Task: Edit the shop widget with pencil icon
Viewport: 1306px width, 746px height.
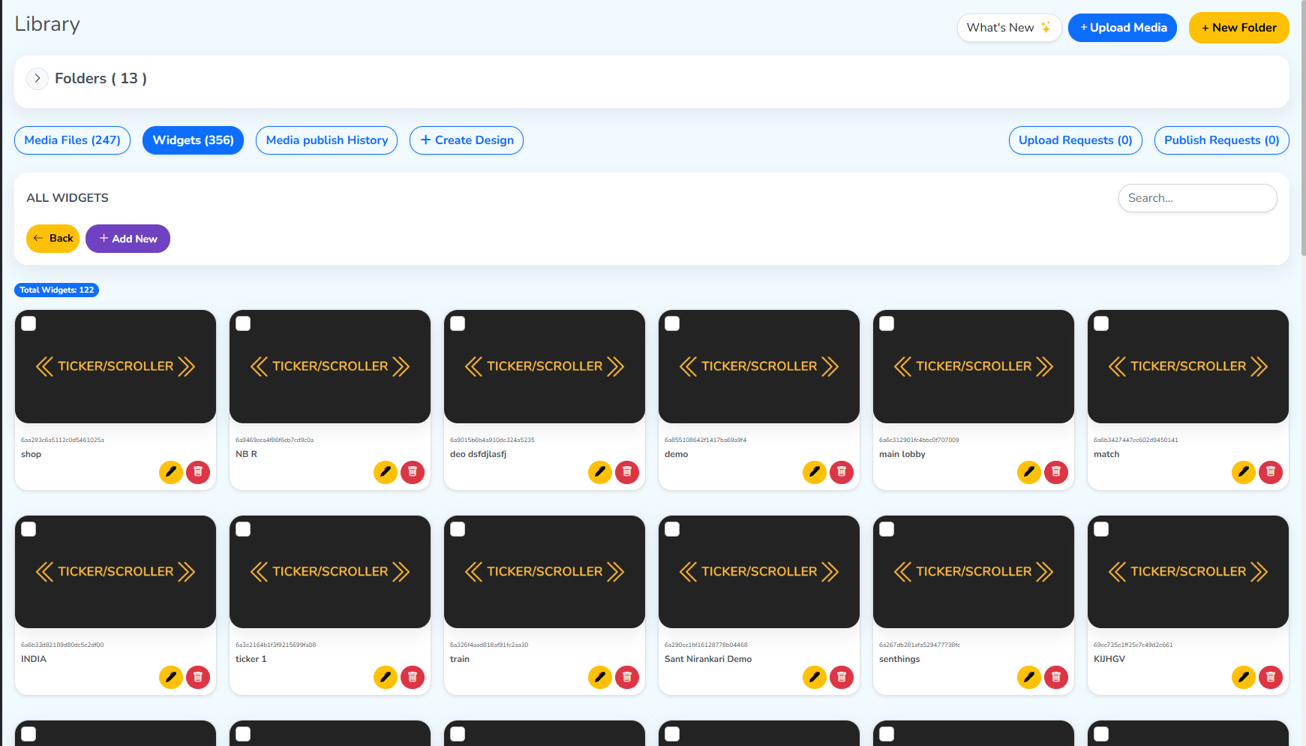Action: [171, 472]
